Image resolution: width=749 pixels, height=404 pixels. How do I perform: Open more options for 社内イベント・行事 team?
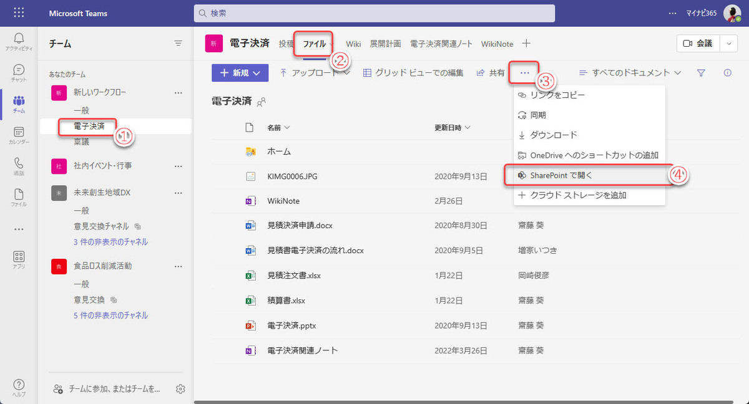179,166
